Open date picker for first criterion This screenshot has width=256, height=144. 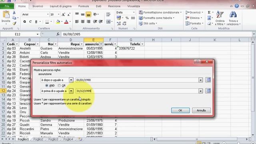[x=208, y=80]
